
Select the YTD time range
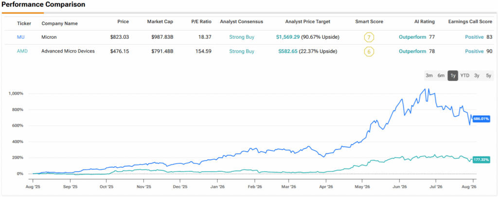(464, 76)
